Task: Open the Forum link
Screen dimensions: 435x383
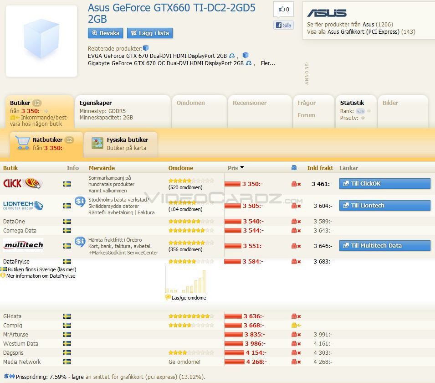Action: pyautogui.click(x=306, y=115)
